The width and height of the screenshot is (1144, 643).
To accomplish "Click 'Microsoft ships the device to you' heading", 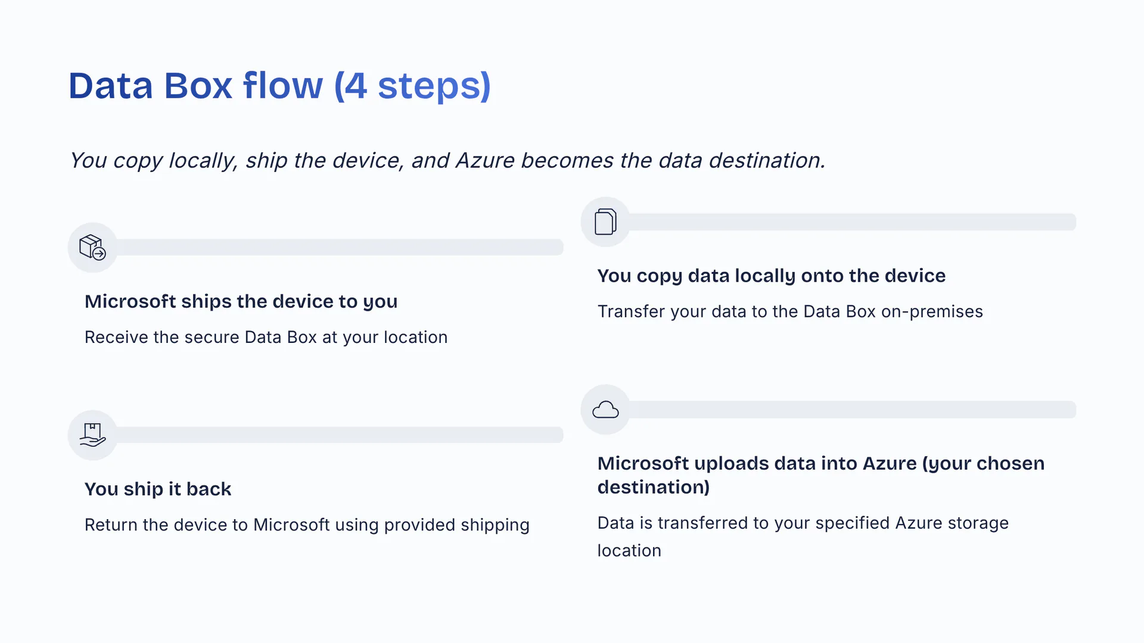I will click(241, 301).
